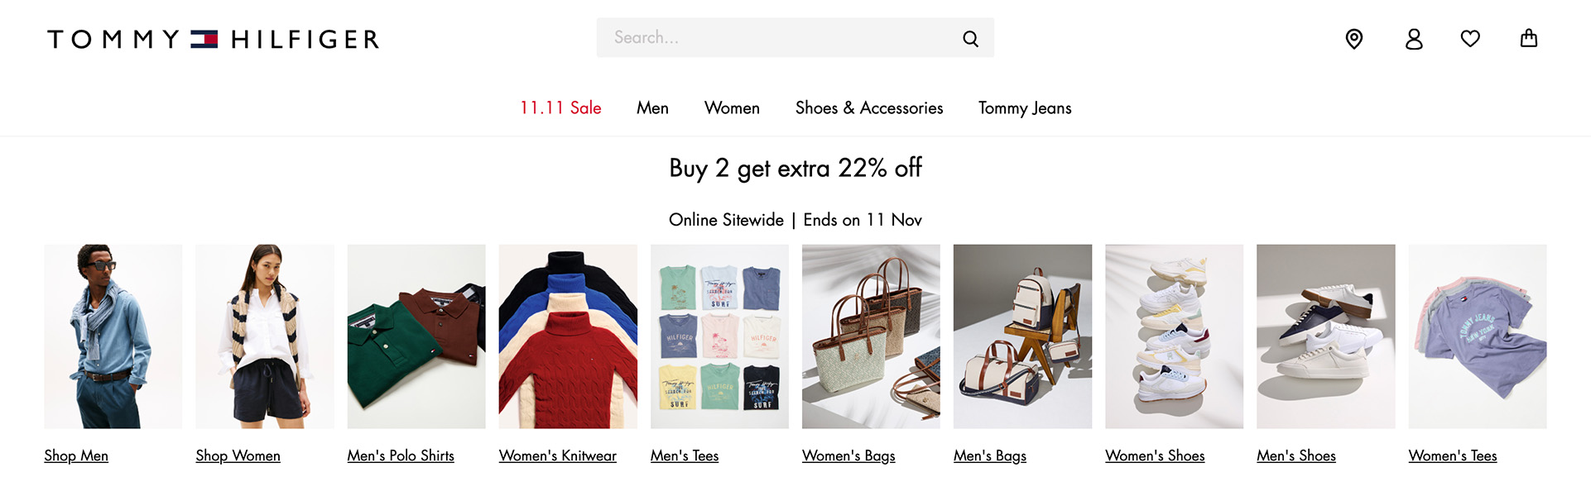Viewport: 1591px width, 496px height.
Task: Select the Women's Bags thumbnail image
Action: pyautogui.click(x=871, y=336)
